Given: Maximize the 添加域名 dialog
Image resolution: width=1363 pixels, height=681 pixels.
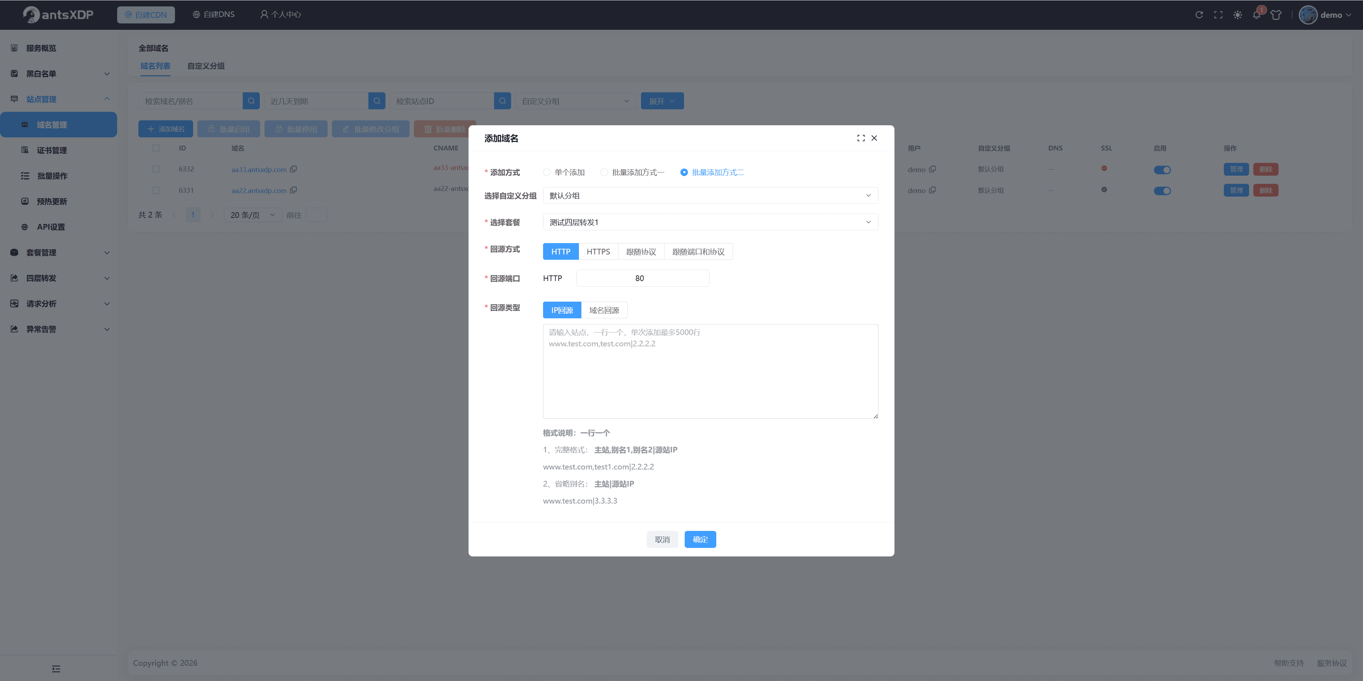Looking at the screenshot, I should point(861,138).
